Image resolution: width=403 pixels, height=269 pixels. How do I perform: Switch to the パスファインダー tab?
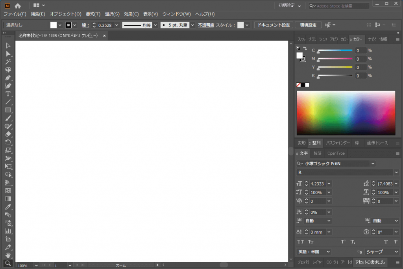coord(338,143)
